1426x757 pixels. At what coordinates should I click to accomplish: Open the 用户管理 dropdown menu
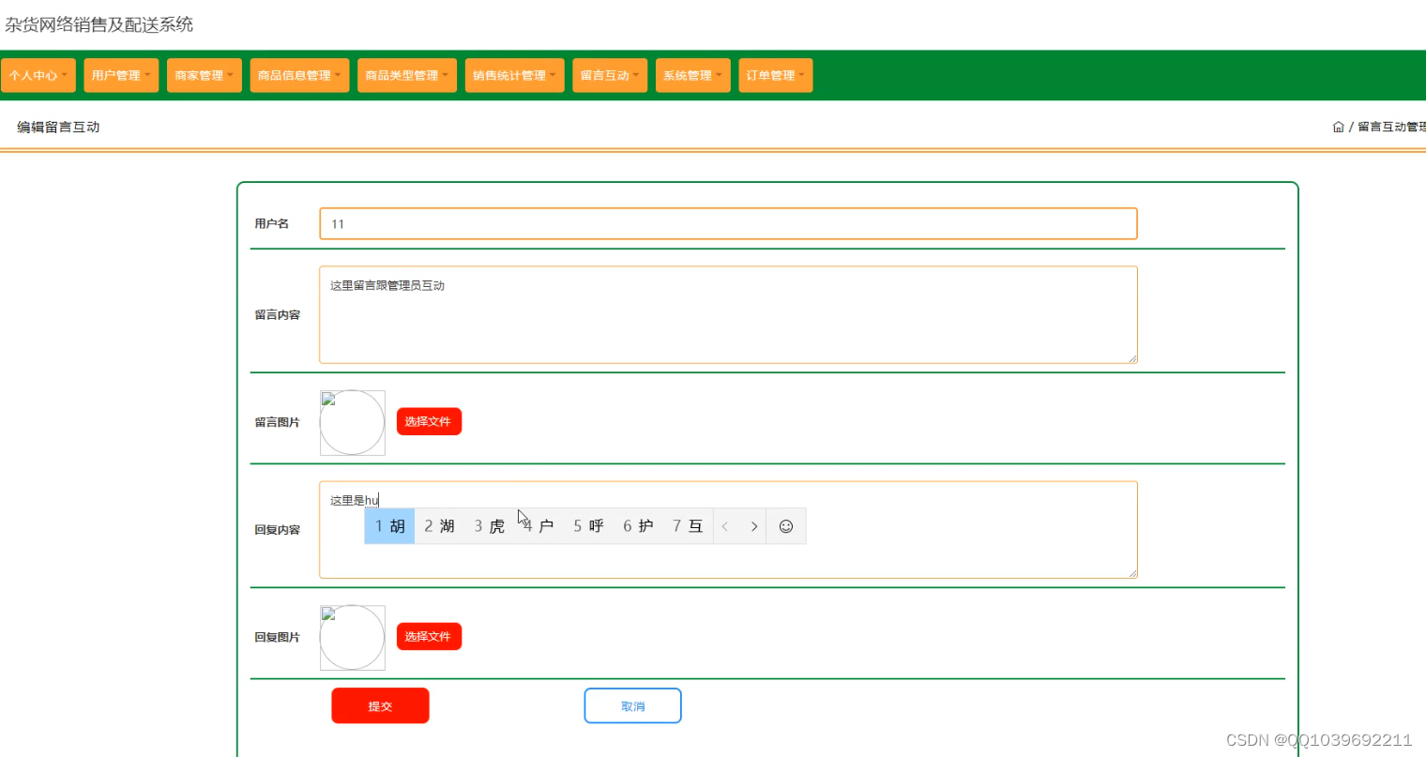tap(121, 75)
